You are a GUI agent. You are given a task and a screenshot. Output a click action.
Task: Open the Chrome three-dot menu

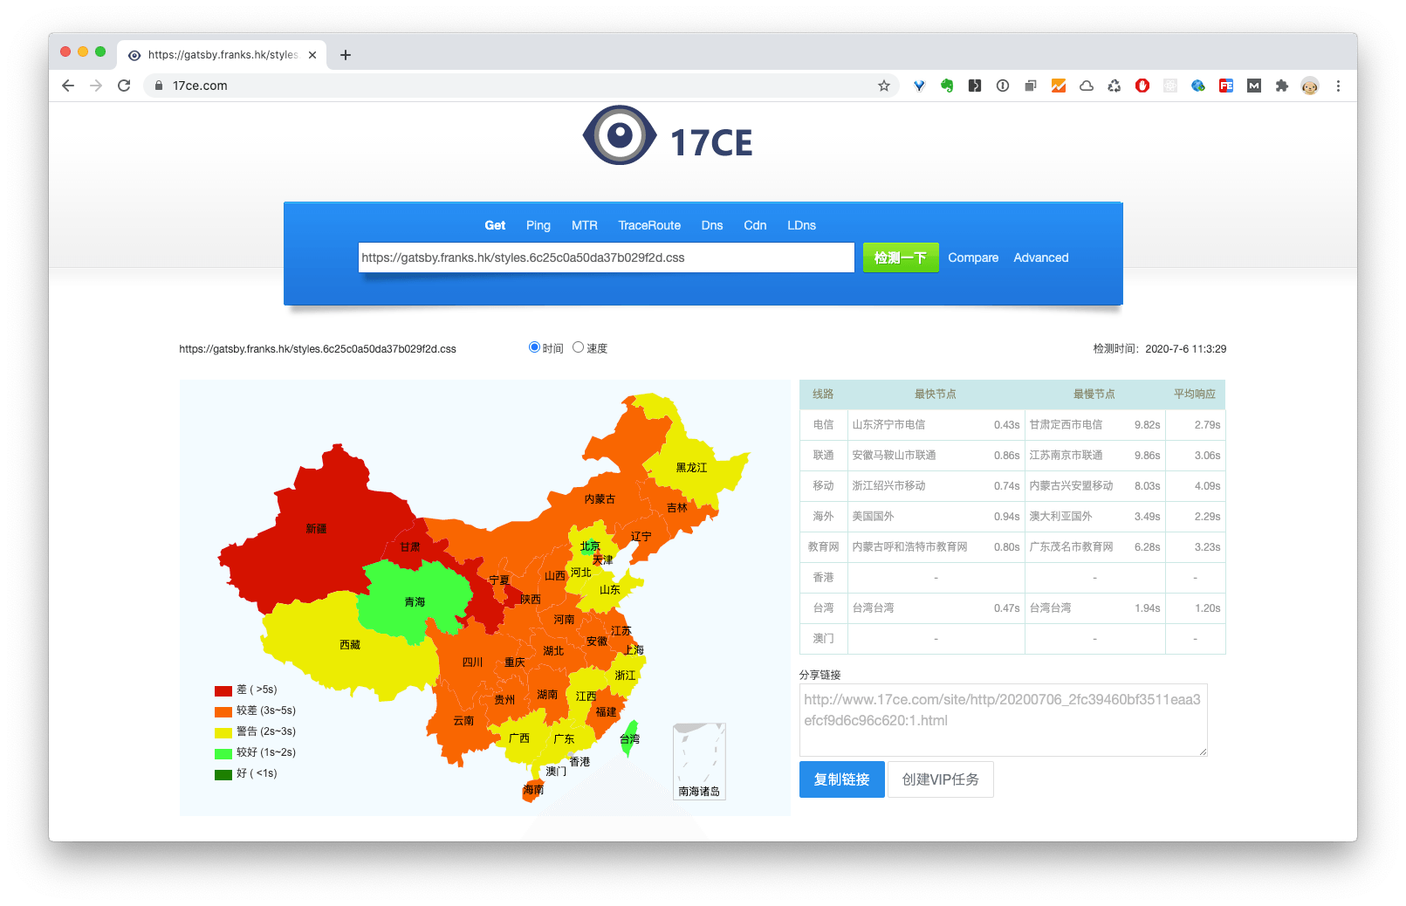(1338, 86)
